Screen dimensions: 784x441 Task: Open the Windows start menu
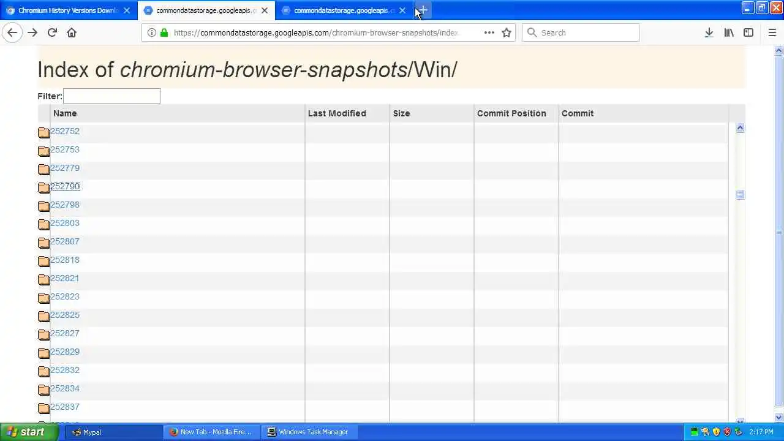(x=29, y=432)
